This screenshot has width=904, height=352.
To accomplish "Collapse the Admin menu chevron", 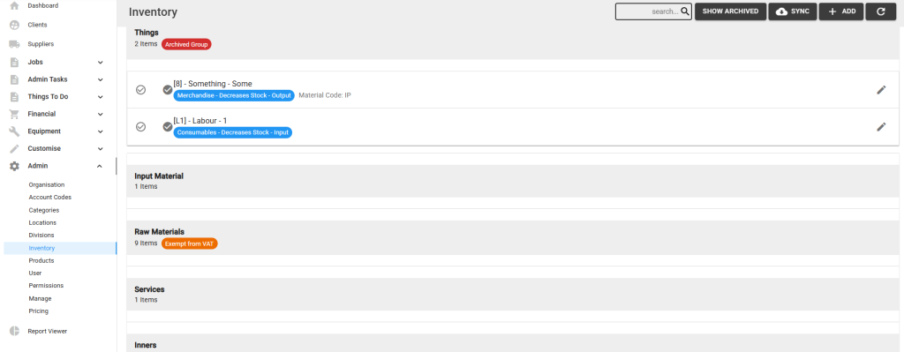I will pos(101,166).
